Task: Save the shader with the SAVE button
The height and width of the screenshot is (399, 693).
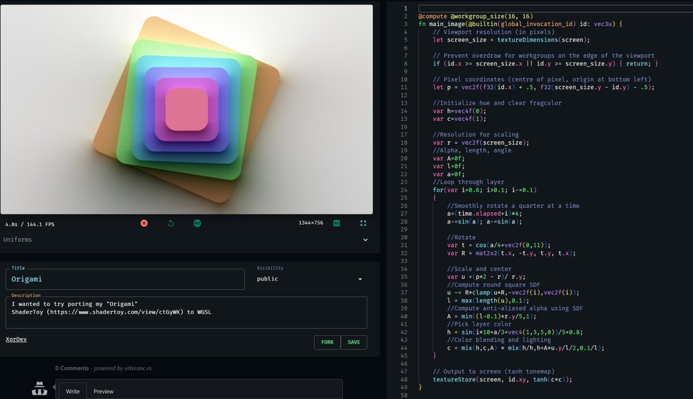Action: pyautogui.click(x=354, y=342)
